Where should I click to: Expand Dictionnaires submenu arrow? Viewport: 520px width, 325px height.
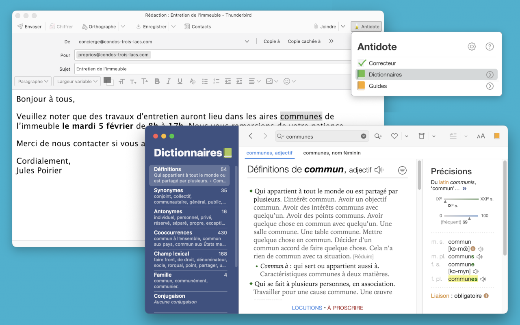(490, 75)
